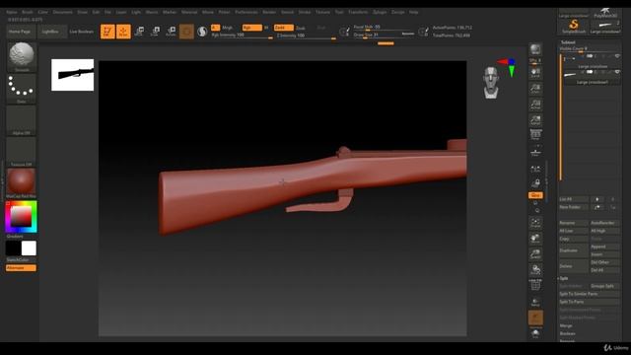Screen dimensions: 631x355
Task: Click the ZoomD view icon
Action: click(x=535, y=254)
